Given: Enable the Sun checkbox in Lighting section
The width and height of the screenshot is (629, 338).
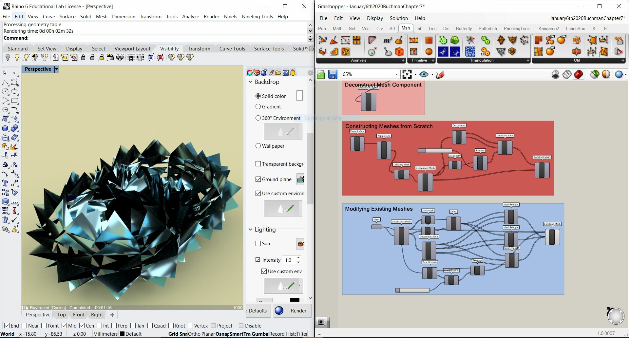Looking at the screenshot, I should pyautogui.click(x=258, y=243).
